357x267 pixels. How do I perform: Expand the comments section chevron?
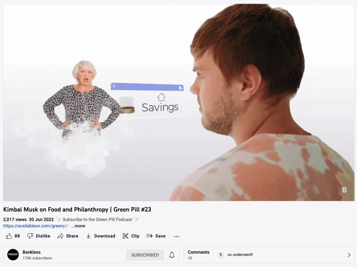click(x=349, y=255)
